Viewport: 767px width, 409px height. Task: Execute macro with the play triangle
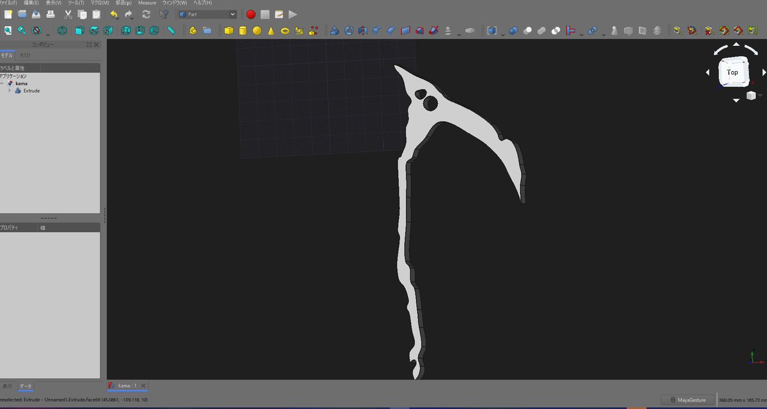pos(293,14)
